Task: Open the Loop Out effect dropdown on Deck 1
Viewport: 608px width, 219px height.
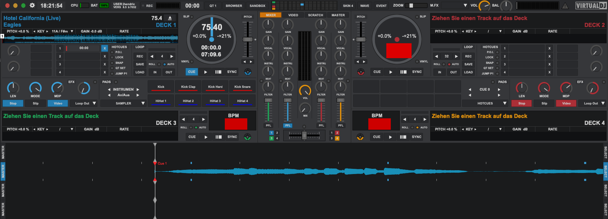Action: pos(94,103)
